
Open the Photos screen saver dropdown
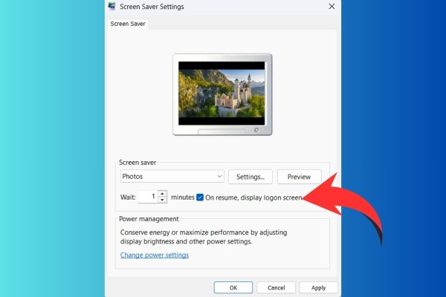[x=172, y=177]
